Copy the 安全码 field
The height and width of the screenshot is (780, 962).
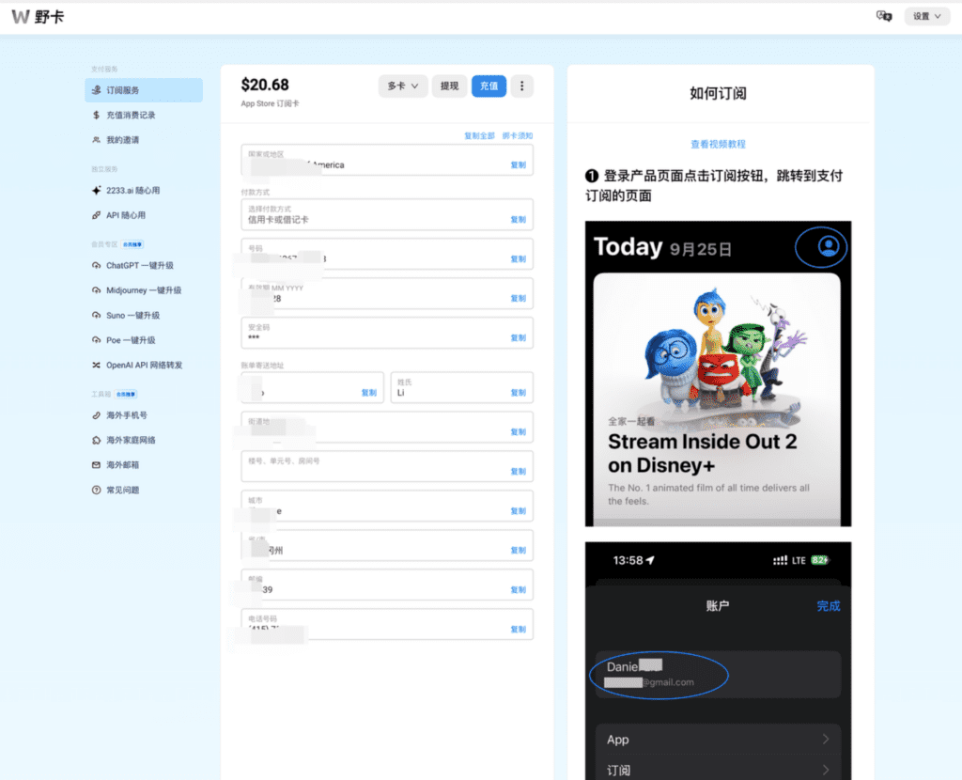click(x=519, y=337)
